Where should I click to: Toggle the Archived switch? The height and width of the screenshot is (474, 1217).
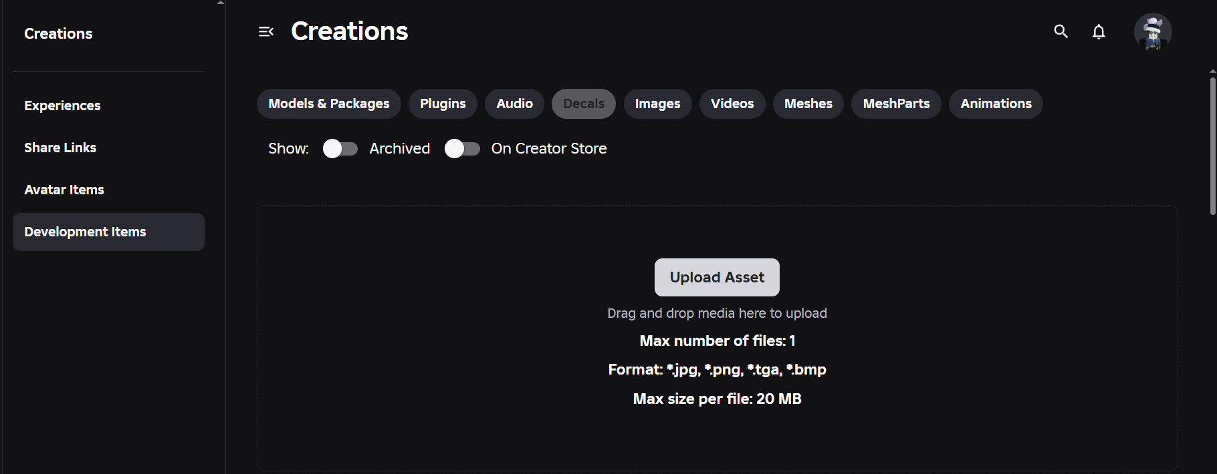pyautogui.click(x=340, y=149)
